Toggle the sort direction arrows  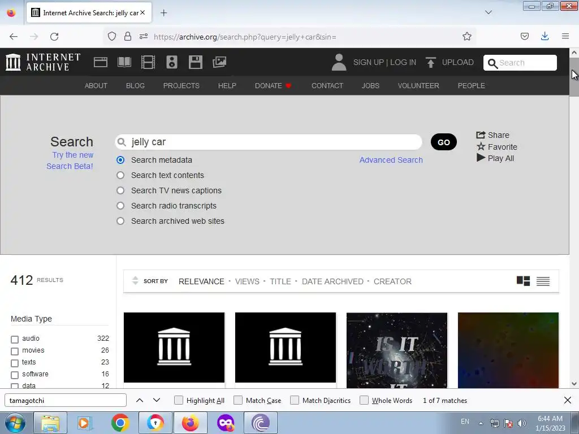point(135,281)
